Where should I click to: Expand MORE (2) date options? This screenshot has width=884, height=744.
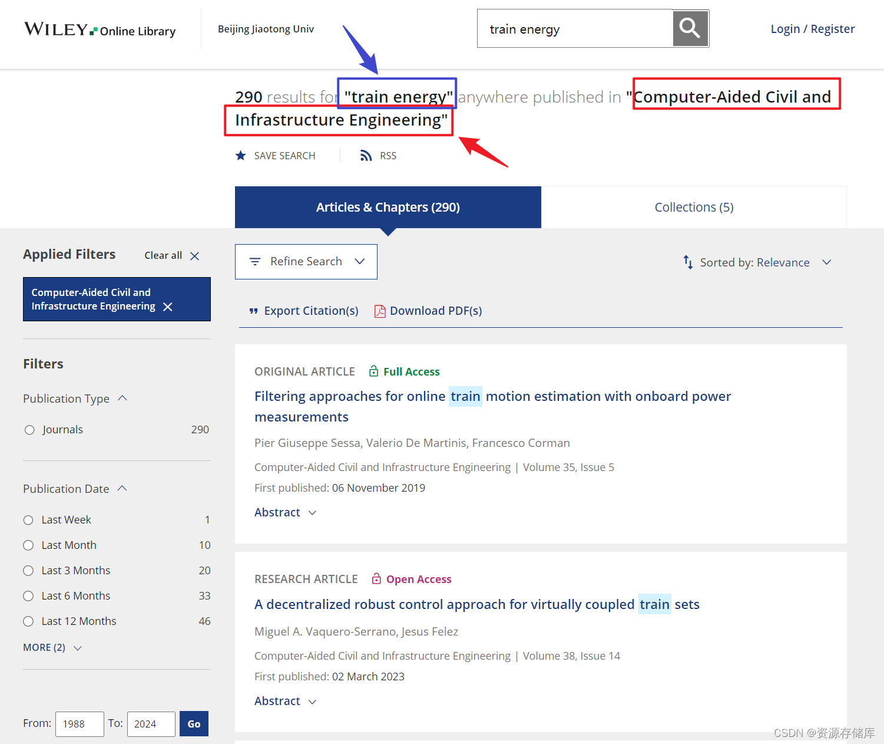[x=52, y=647]
